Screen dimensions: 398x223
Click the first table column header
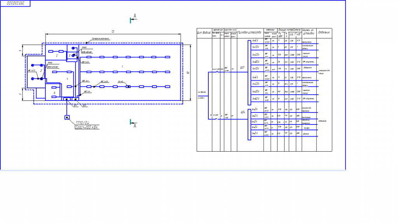point(204,33)
